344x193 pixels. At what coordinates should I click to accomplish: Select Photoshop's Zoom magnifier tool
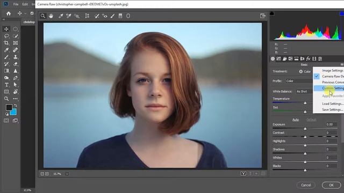pyautogui.click(x=6, y=99)
